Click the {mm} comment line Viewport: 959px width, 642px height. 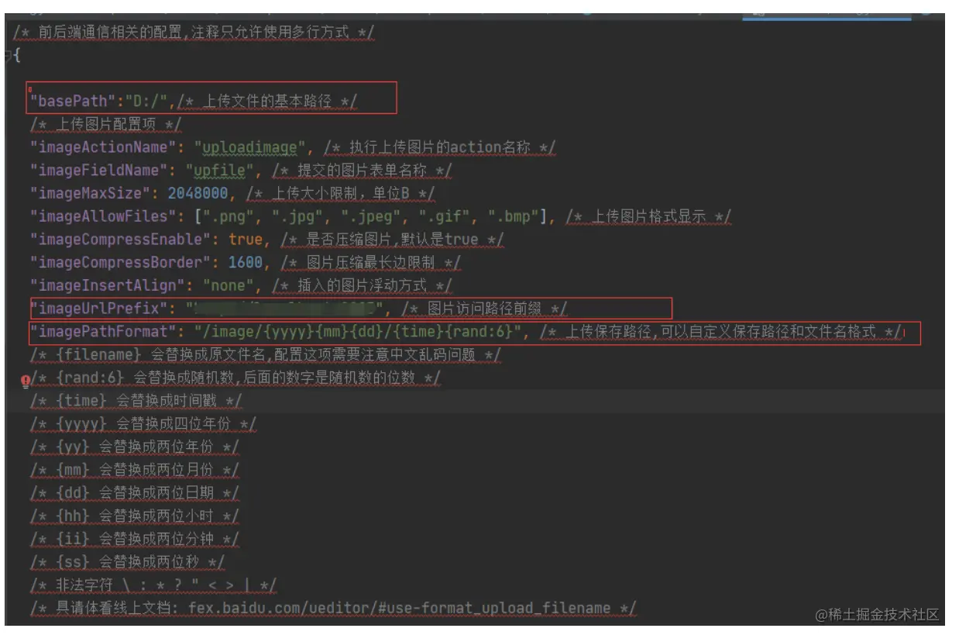136,470
